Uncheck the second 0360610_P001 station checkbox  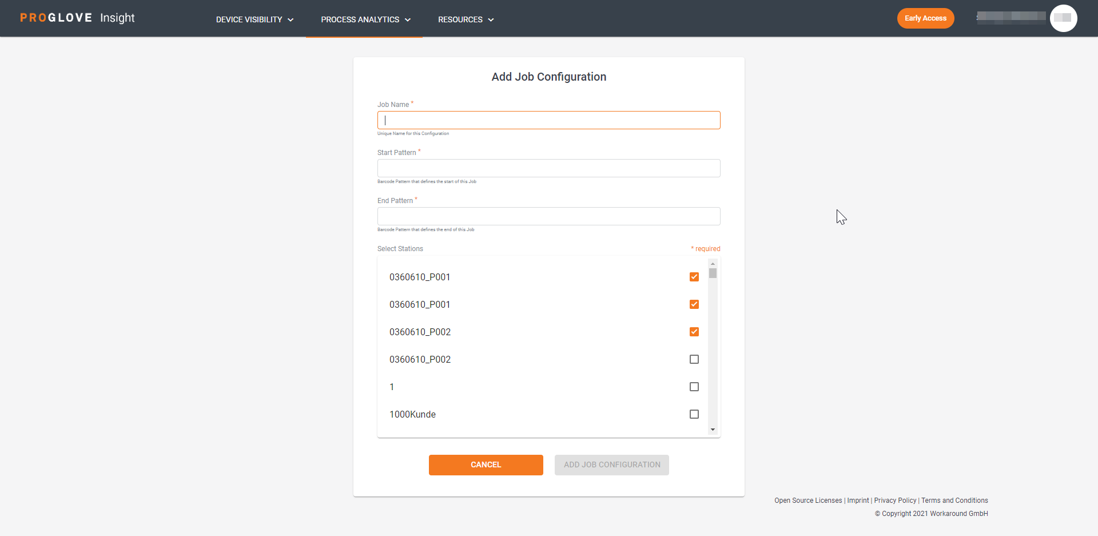point(694,304)
